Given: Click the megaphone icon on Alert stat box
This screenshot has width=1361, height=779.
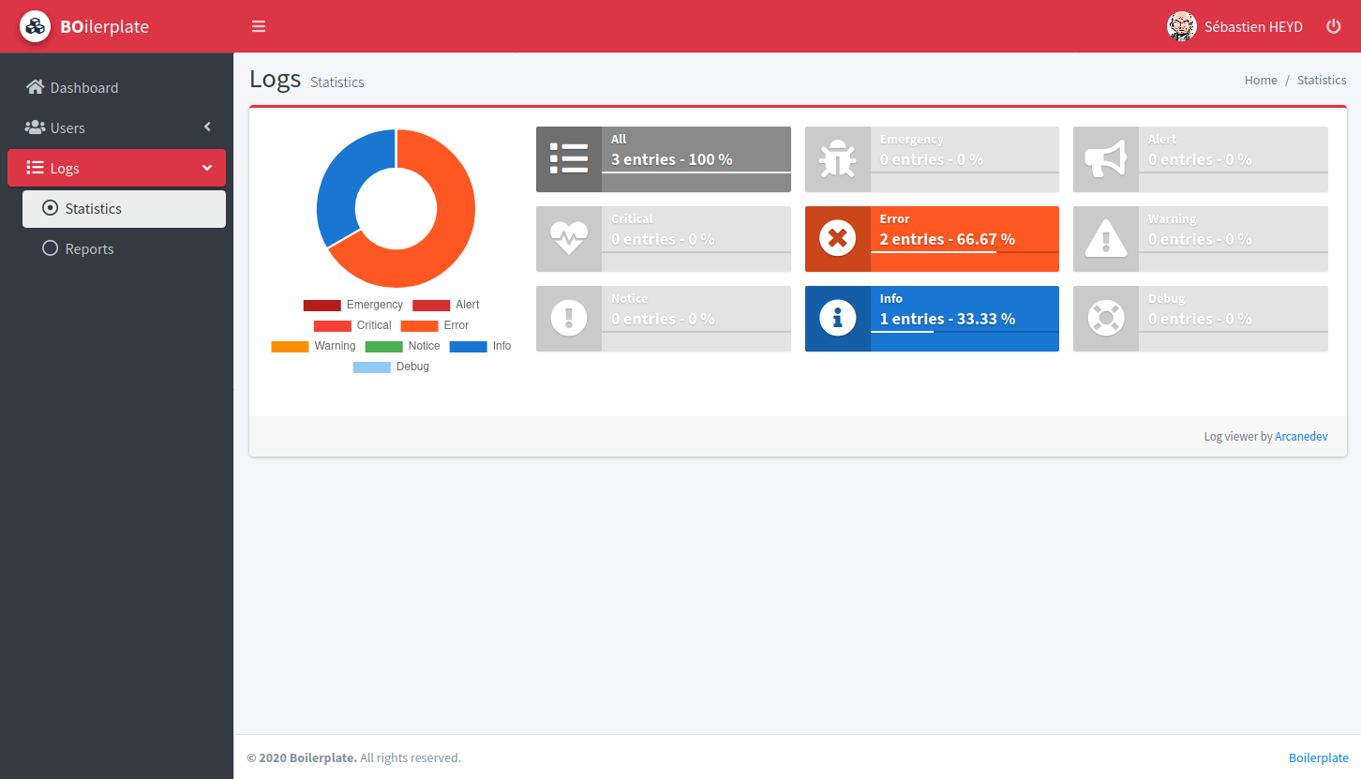Looking at the screenshot, I should (x=1106, y=159).
